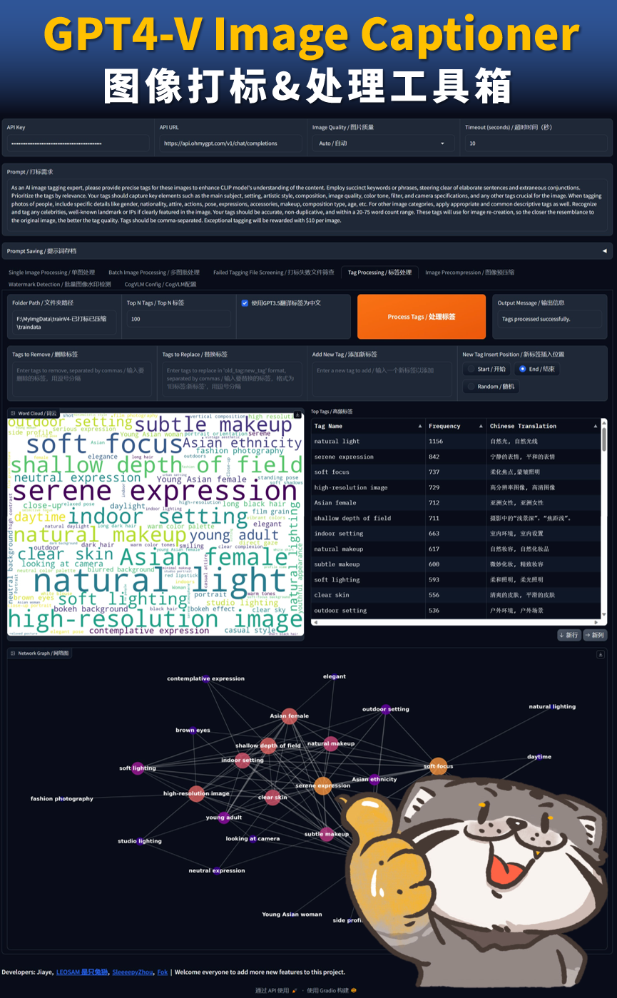Open the CogVLM Config tab
This screenshot has height=998, width=617.
[160, 284]
